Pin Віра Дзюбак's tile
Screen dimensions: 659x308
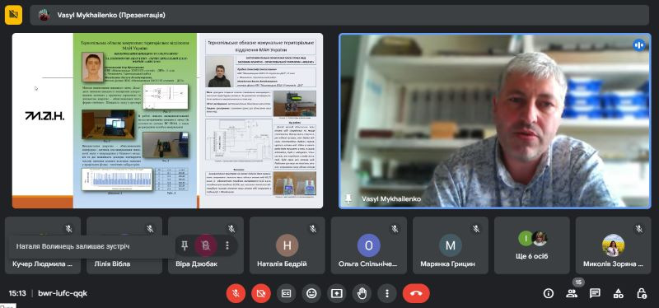click(x=185, y=245)
